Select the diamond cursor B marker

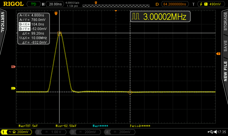tap(130, 92)
